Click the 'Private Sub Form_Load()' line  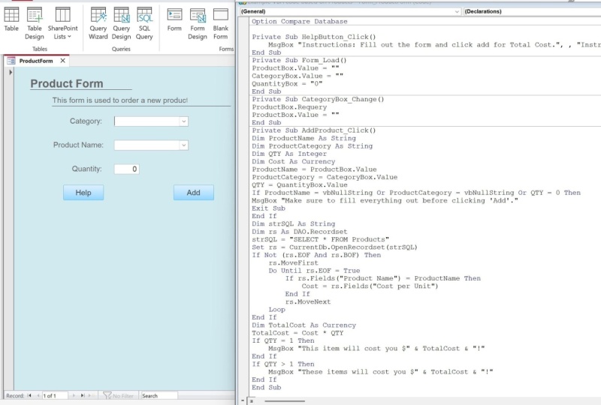[x=299, y=60]
